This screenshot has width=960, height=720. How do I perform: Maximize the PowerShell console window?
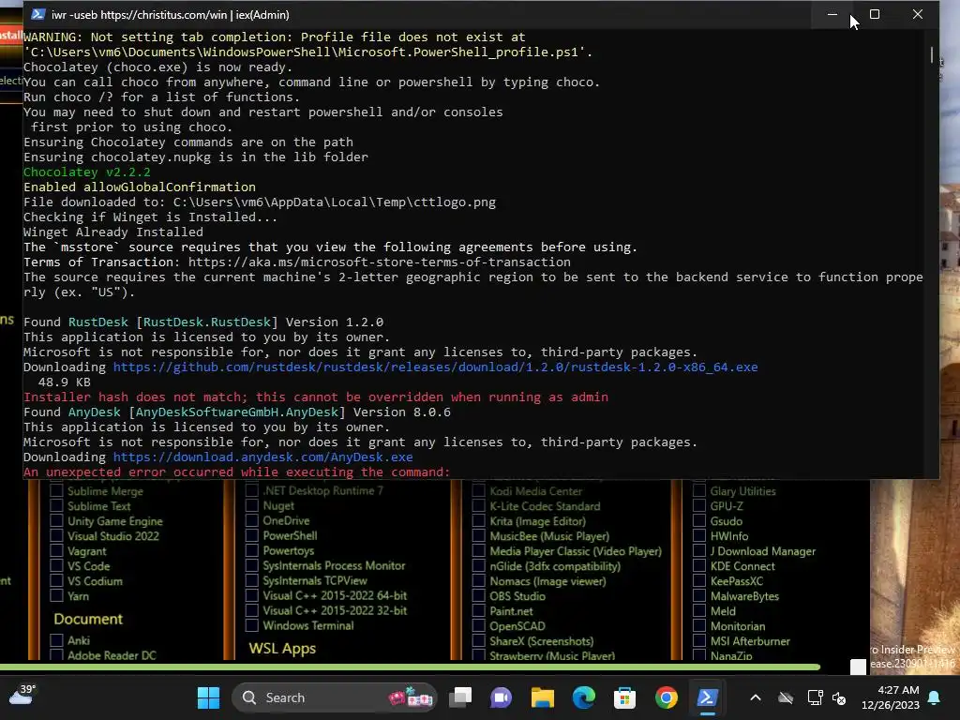[875, 14]
